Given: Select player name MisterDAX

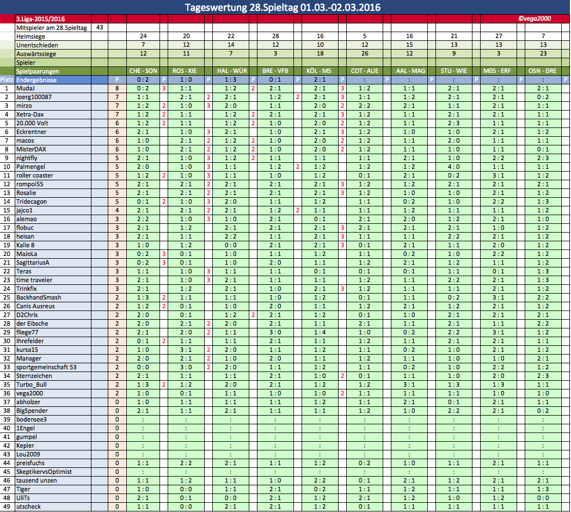Looking at the screenshot, I should click(x=31, y=149).
